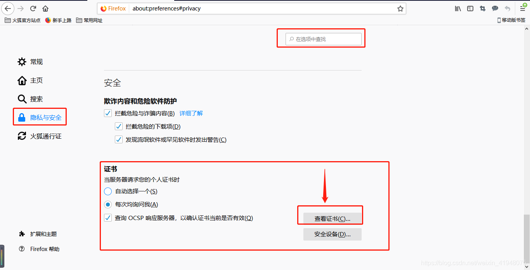Click the 在选项中查找 search field
This screenshot has height=270, width=530.
coord(324,39)
